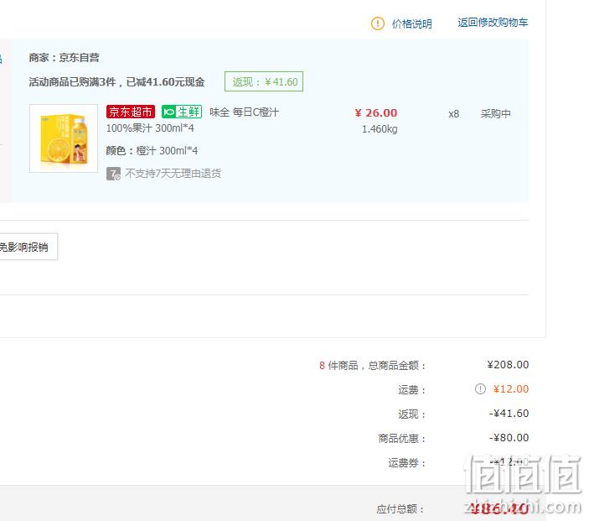Select the 颜色：橙汁 300ml*4 option text
This screenshot has width=589, height=521.
(152, 150)
